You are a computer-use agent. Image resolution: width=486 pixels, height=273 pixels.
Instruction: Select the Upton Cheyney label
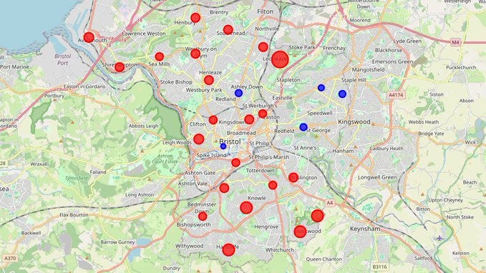(445, 200)
